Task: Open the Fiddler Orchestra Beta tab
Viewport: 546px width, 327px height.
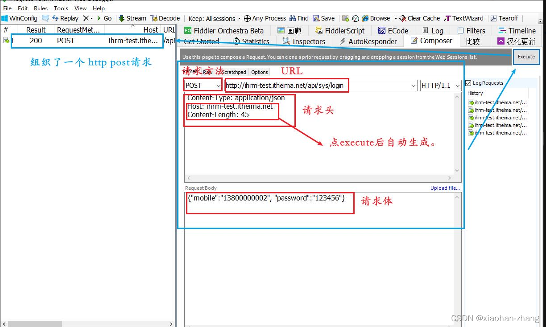Action: click(224, 31)
